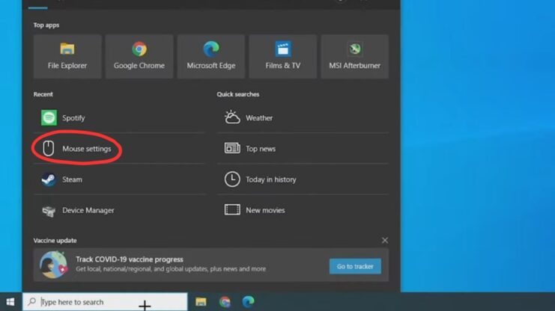Open Google Chrome on the taskbar
The width and height of the screenshot is (555, 311).
225,302
